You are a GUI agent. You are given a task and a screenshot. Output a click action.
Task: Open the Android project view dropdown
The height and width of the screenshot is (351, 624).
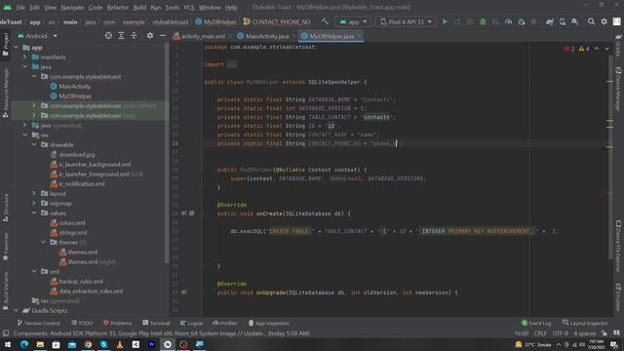(37, 35)
